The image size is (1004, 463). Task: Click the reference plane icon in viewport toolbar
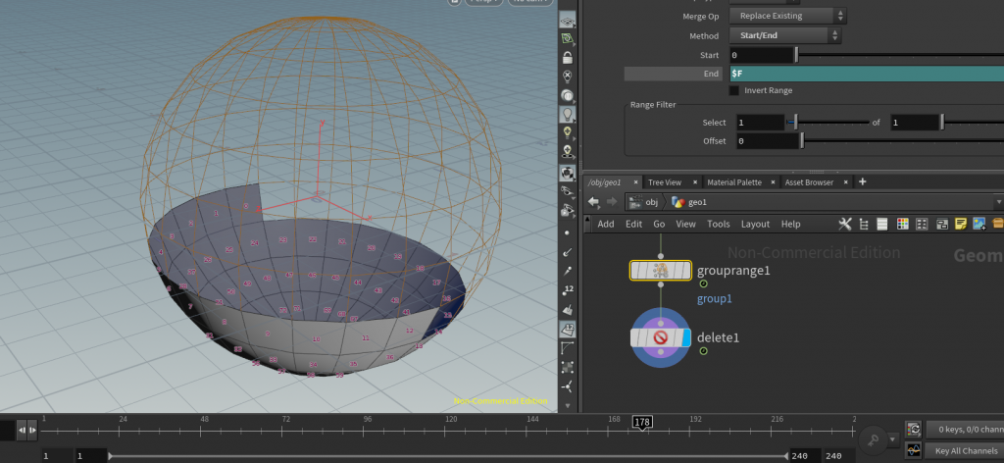pyautogui.click(x=568, y=38)
